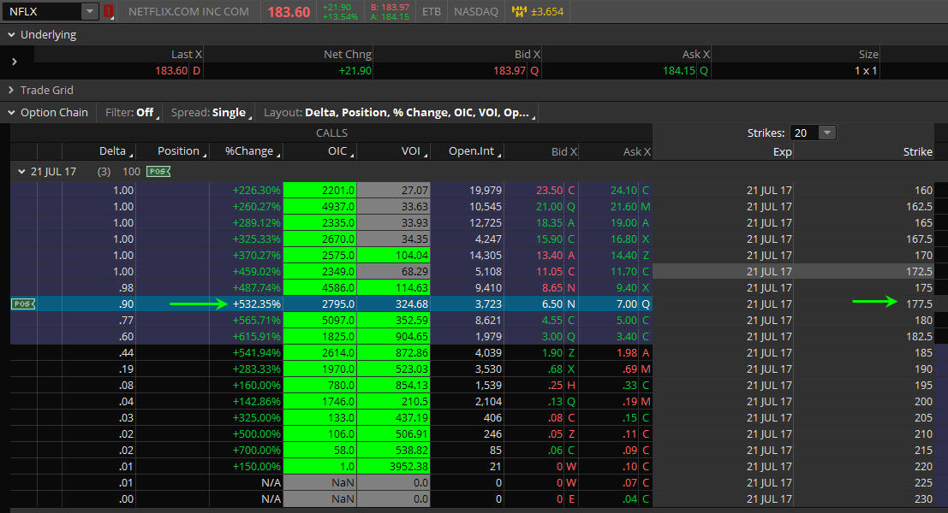Click the POS marker on the 177.5 strike row

pos(22,304)
